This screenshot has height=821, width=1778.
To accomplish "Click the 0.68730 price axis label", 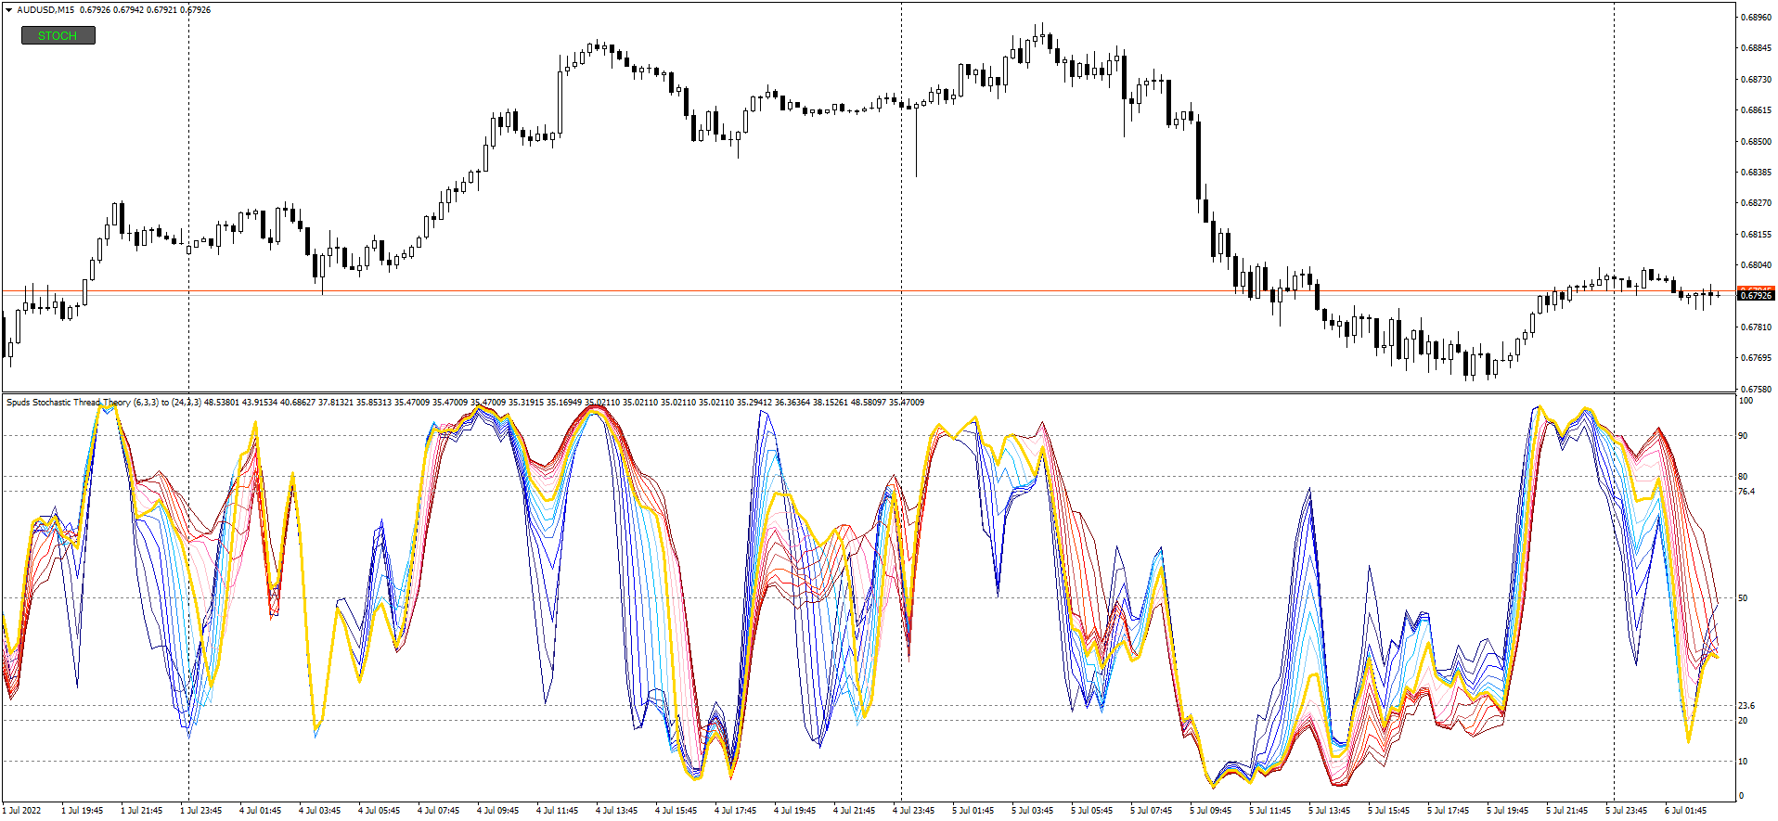I will pos(1756,80).
